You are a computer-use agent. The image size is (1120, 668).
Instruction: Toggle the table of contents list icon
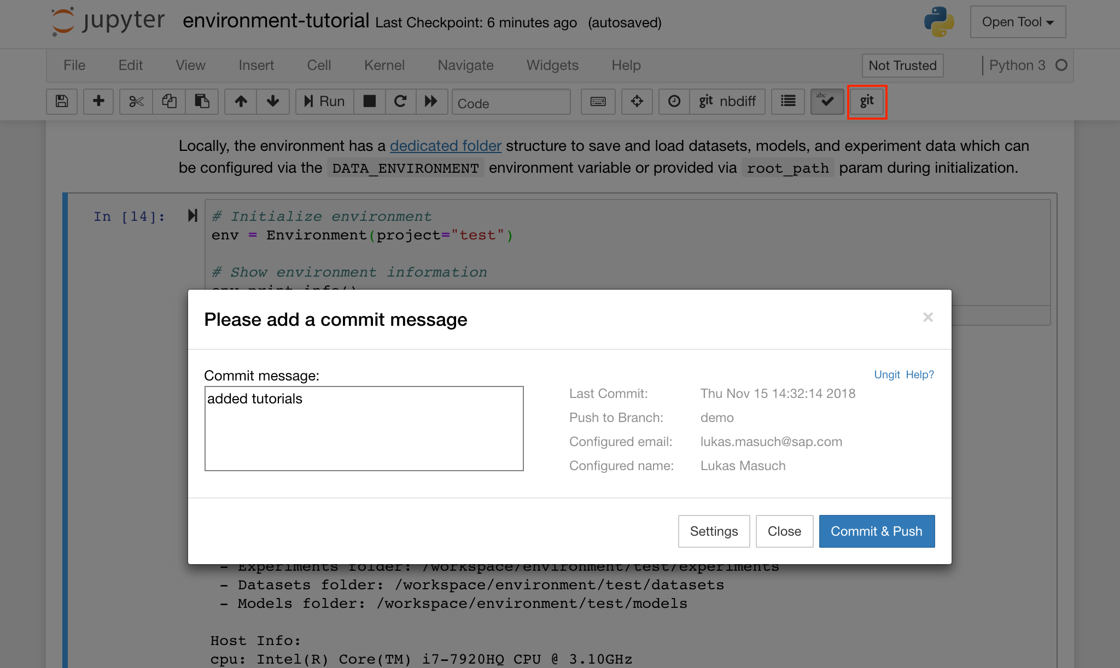[x=787, y=101]
